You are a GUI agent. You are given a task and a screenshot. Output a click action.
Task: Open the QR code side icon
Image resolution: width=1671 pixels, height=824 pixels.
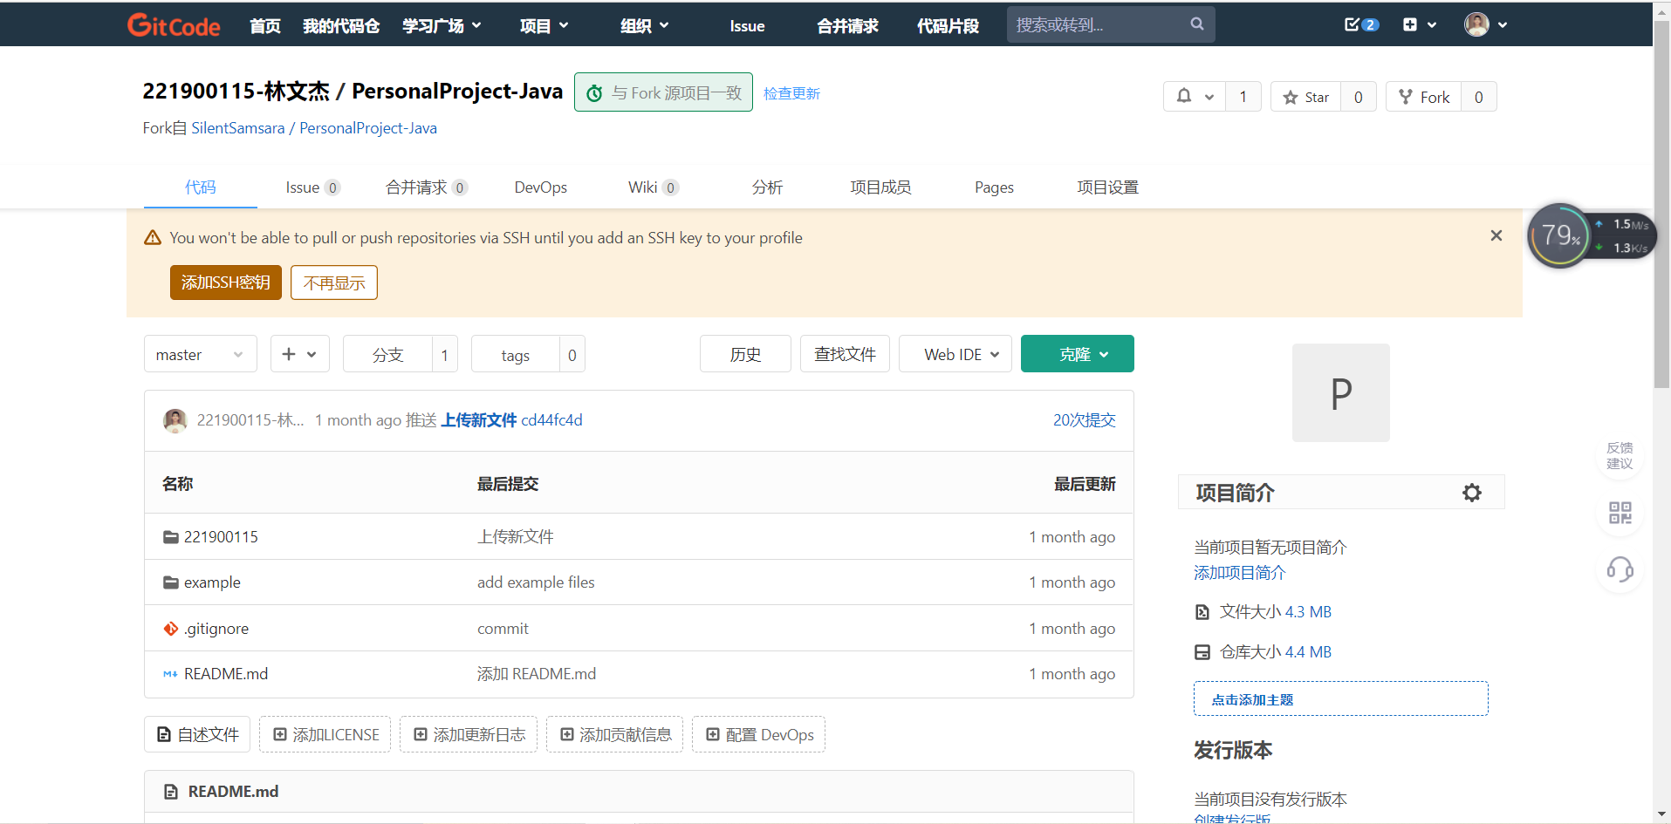tap(1620, 513)
